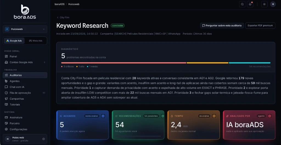Click the Achados card corner icon
This screenshot has height=145, width=281.
click(103, 116)
